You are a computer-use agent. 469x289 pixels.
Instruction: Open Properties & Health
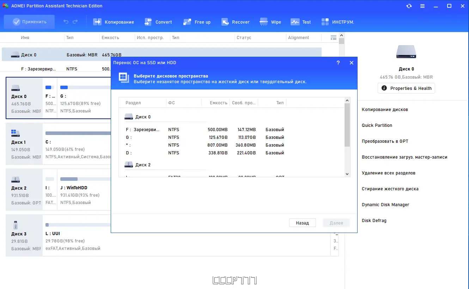click(406, 88)
